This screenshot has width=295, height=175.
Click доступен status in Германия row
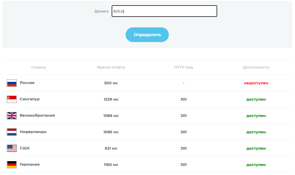click(256, 165)
